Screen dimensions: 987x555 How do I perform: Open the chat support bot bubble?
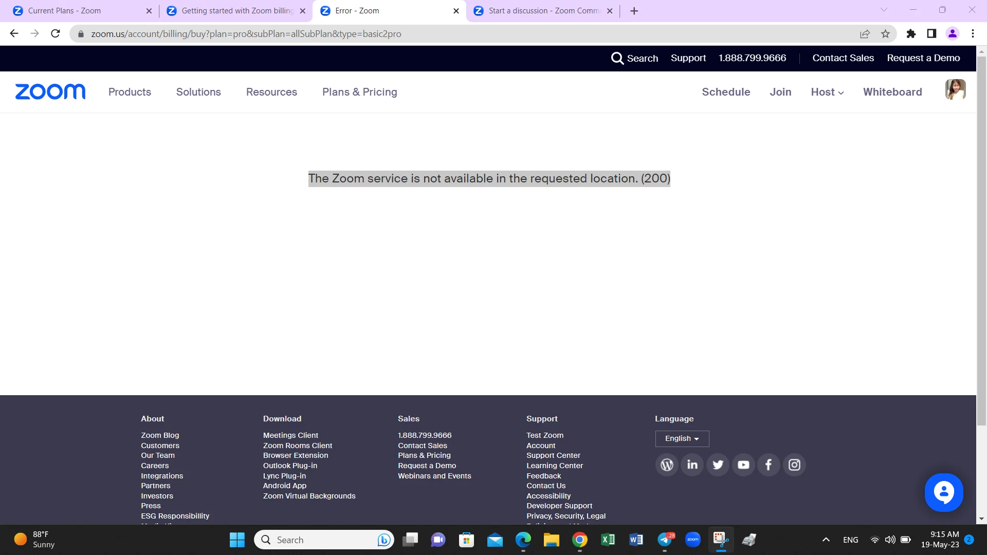943,492
